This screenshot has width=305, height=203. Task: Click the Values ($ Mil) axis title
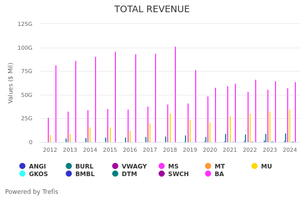[11, 83]
